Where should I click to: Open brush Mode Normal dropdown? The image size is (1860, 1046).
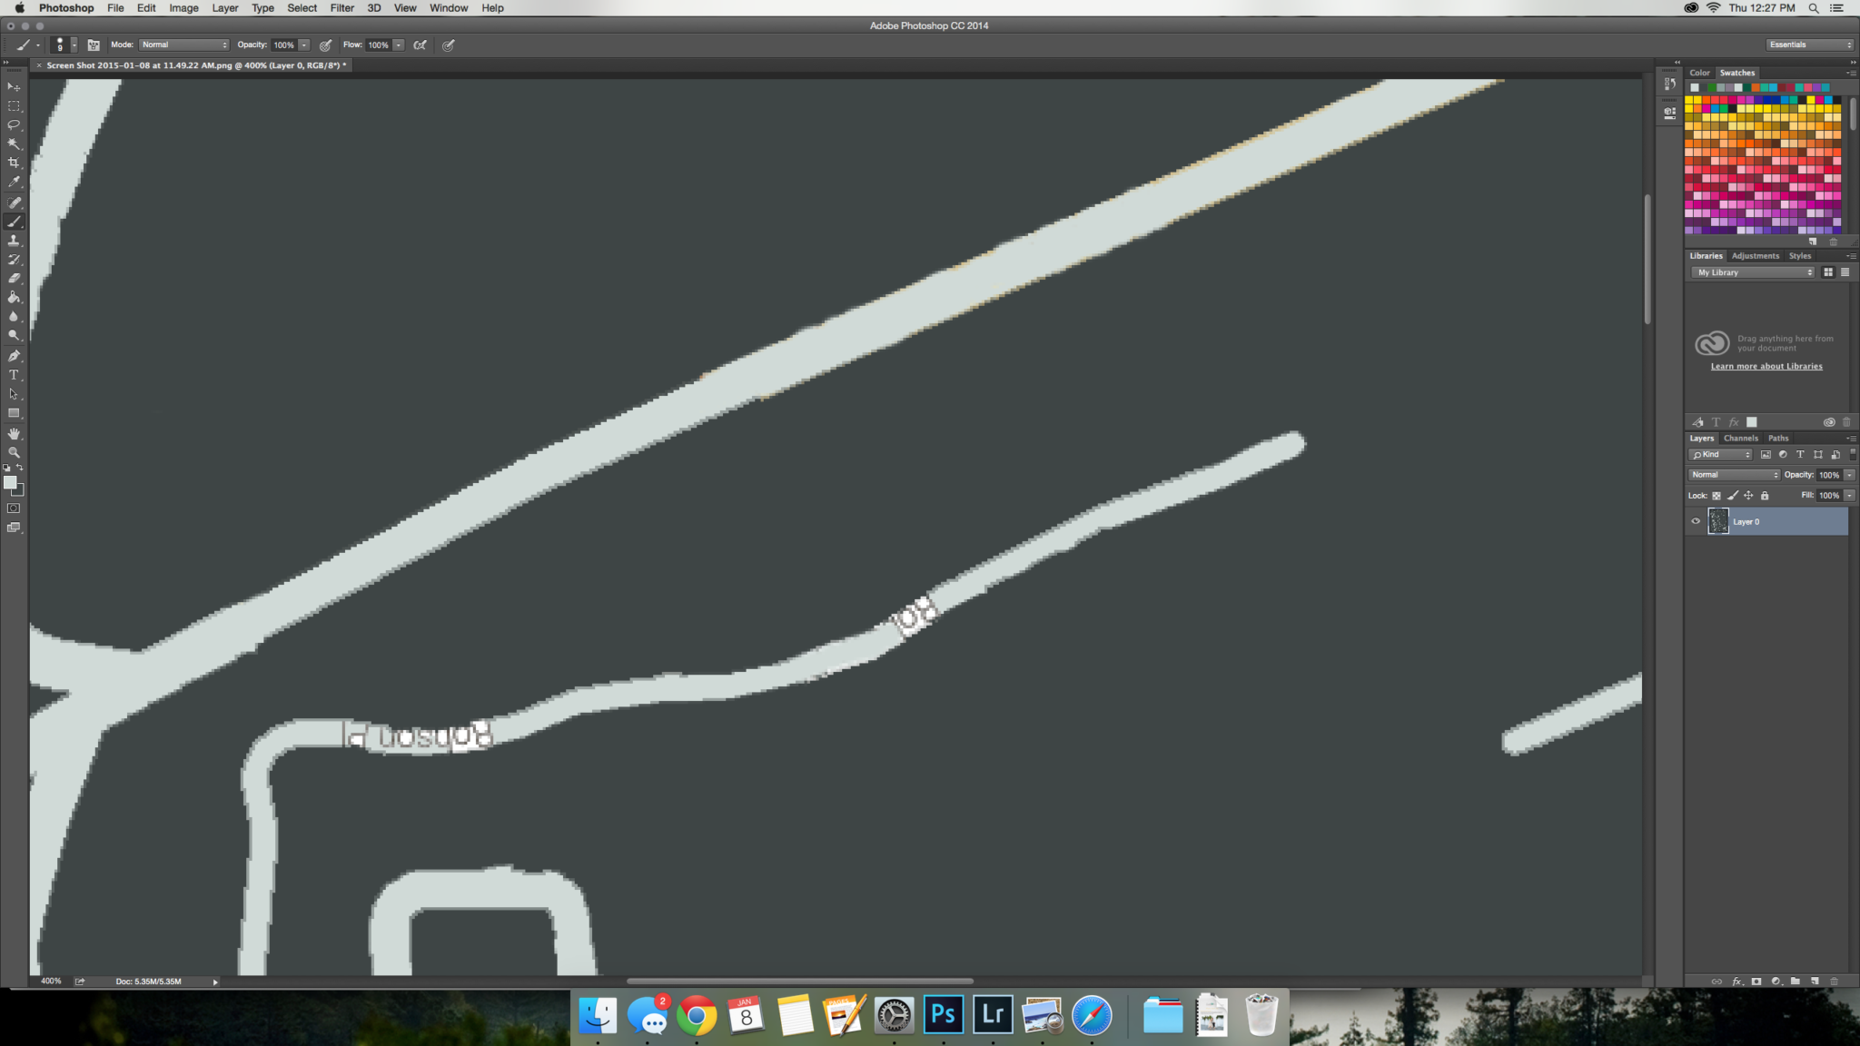coord(184,44)
